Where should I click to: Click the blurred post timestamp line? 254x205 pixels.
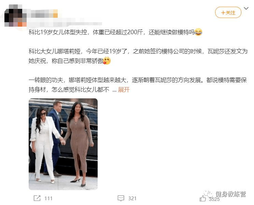click(66, 24)
